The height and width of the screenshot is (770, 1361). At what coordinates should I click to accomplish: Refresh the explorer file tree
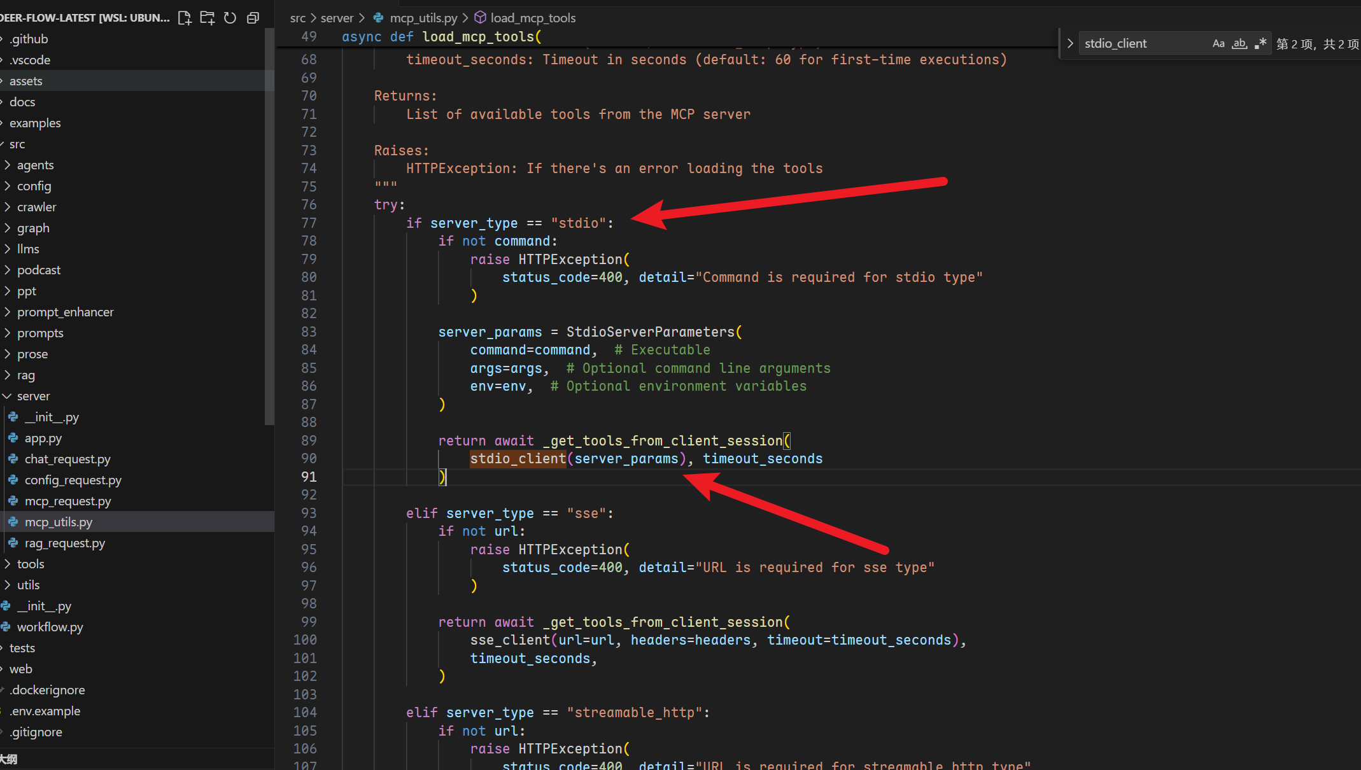tap(230, 18)
